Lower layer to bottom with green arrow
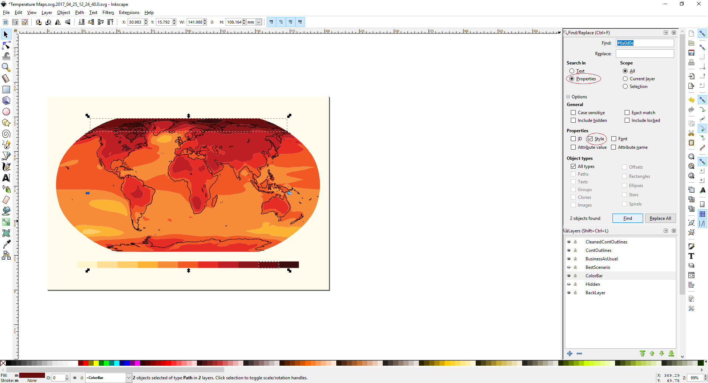Viewport: 708px width, 383px height. coord(671,354)
